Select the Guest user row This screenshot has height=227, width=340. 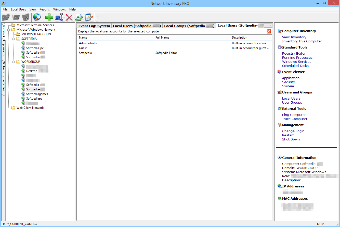tap(174, 48)
